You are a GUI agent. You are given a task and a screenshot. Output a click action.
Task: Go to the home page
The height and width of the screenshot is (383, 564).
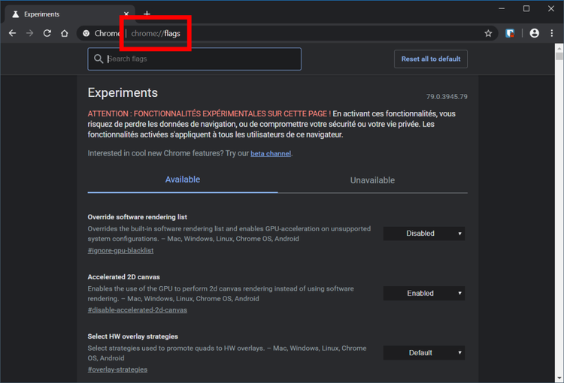[x=65, y=33]
